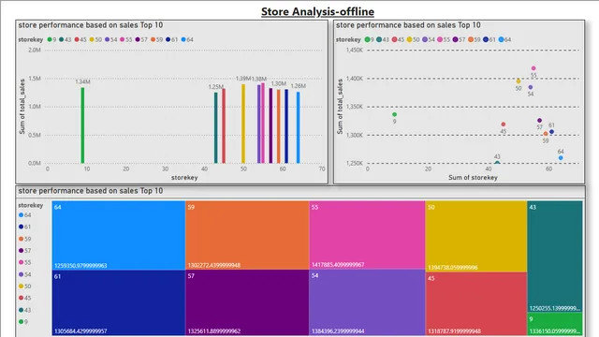Select storekey 43 in bar chart legend

click(66, 39)
